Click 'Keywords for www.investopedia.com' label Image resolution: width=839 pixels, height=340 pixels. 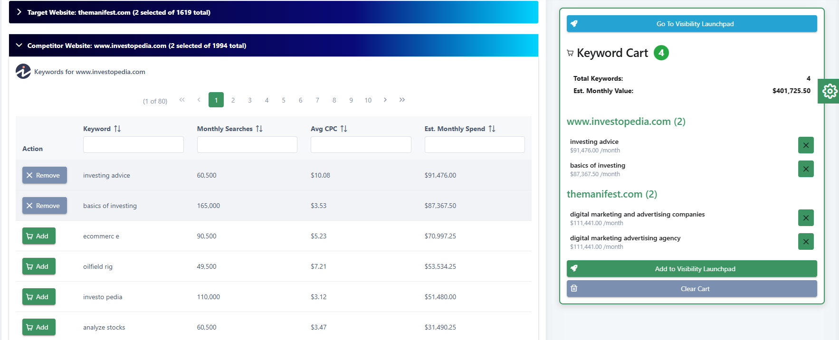tap(90, 72)
